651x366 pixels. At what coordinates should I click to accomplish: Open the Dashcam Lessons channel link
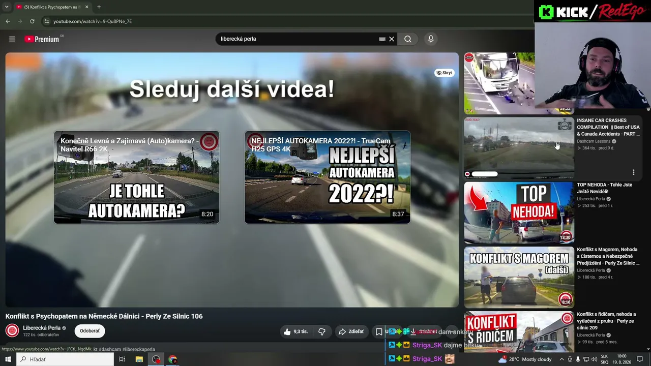point(594,141)
